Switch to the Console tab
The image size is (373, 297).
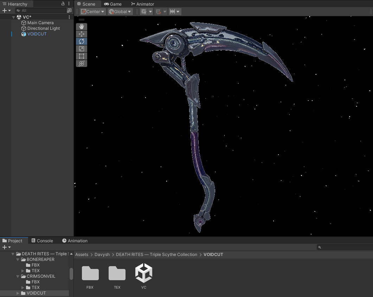click(42, 241)
